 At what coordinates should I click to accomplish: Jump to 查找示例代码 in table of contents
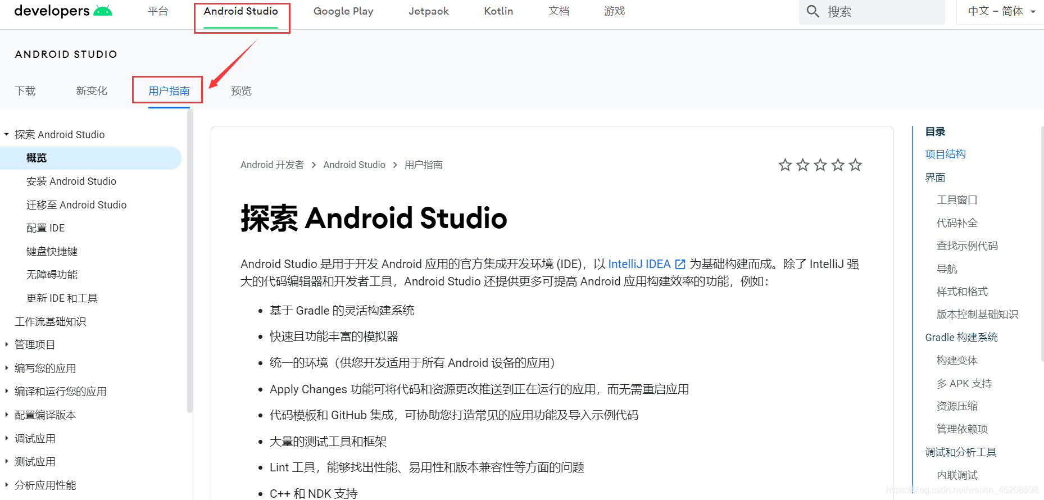967,246
